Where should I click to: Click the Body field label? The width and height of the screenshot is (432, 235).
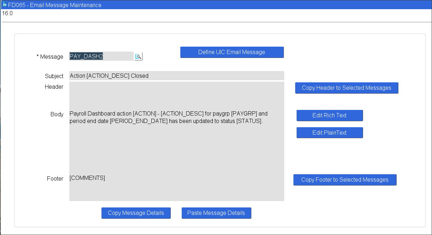(57, 114)
